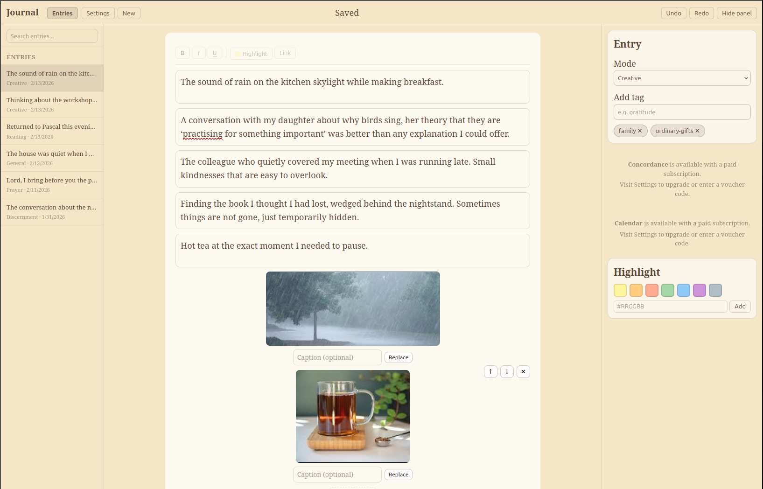Create a New journal entry
This screenshot has height=489, width=763.
[129, 13]
